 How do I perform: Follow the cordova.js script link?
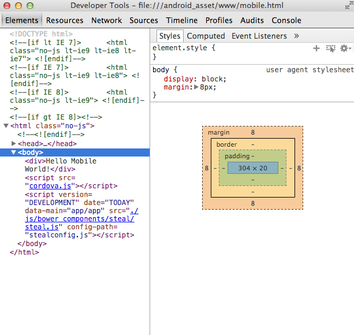pos(50,186)
